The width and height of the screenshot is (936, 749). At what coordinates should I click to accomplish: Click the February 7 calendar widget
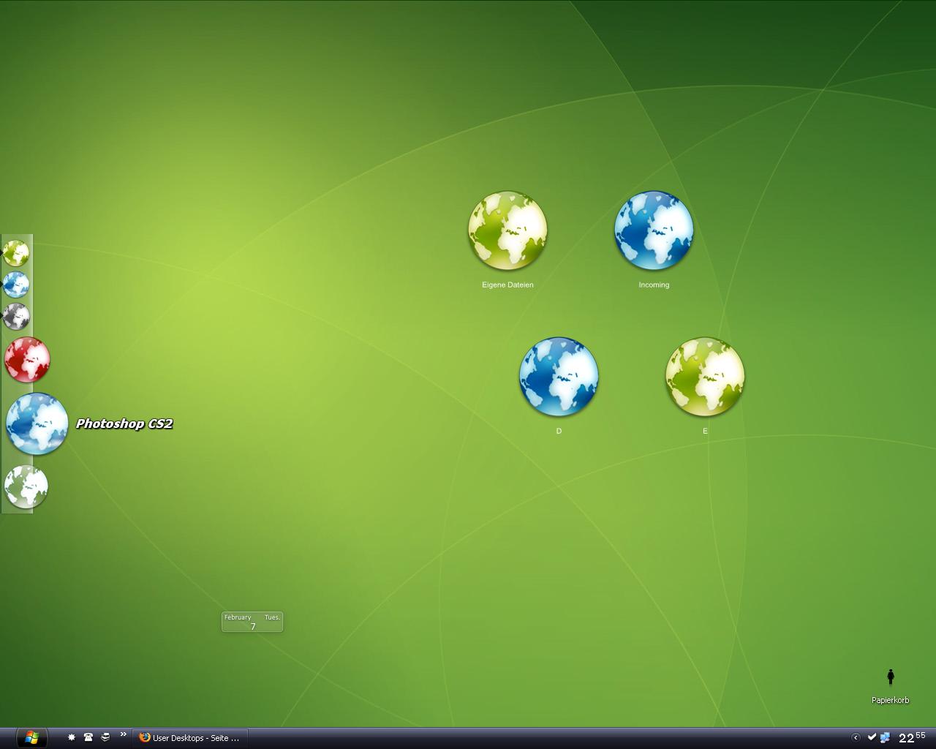coord(252,622)
